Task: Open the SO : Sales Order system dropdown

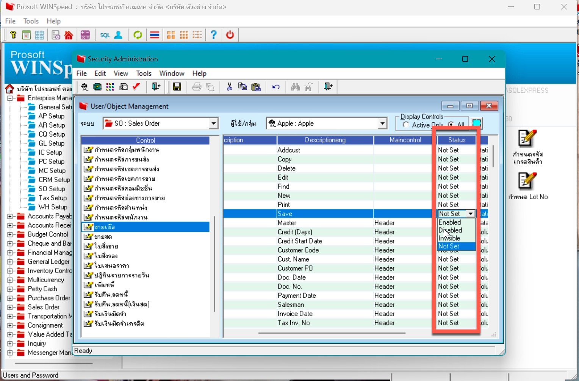Action: 214,123
